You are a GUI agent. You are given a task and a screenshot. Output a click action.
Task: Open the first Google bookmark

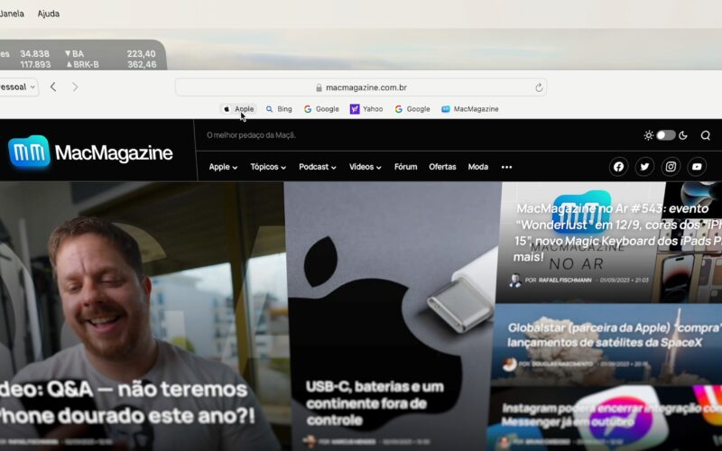321,109
